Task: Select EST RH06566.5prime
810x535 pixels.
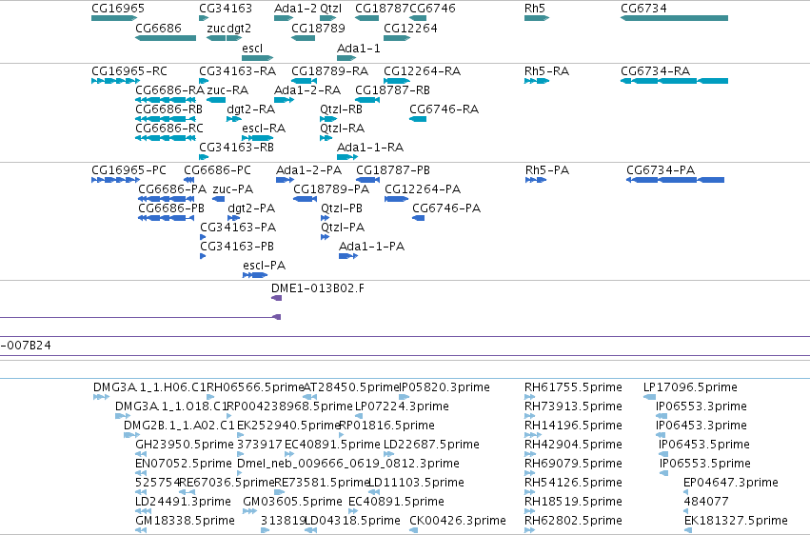Action: tap(256, 387)
